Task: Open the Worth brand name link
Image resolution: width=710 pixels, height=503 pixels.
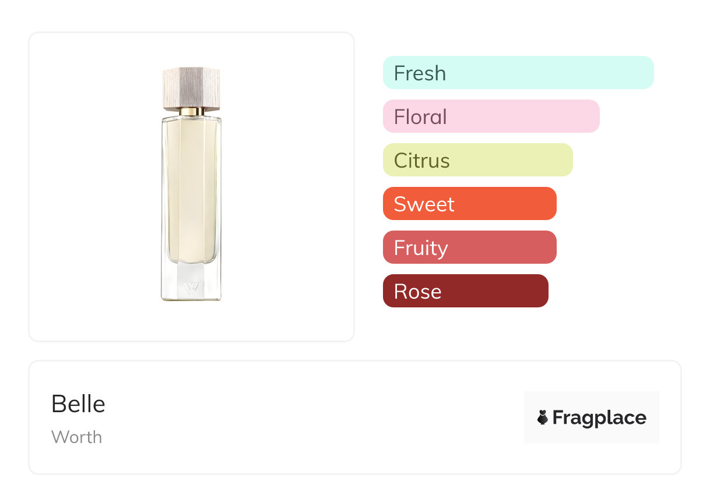Action: [76, 437]
